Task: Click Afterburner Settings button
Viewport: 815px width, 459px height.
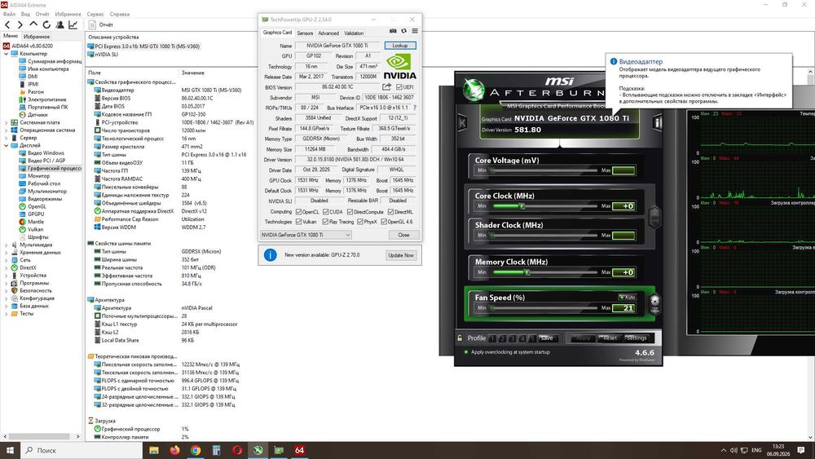Action: 637,338
